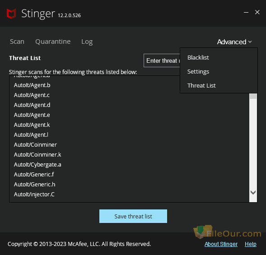Viewport: 266px width, 255px height.
Task: Close the Stinger window
Action: 257,12
